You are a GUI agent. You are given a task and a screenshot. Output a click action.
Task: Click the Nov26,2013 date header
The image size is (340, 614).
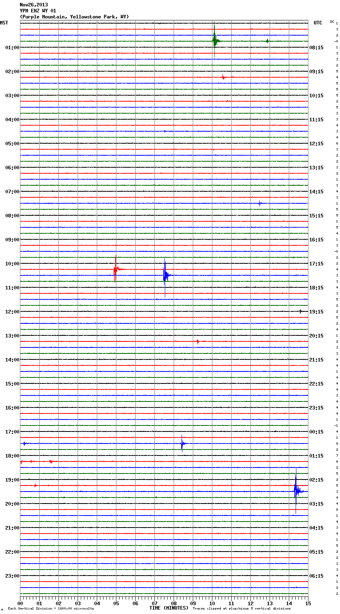[x=34, y=5]
